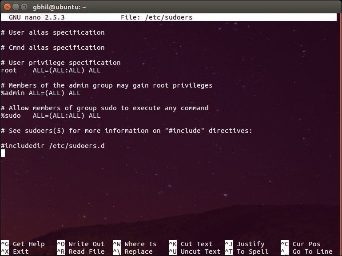Click the File: /etc/sudoers title bar text
Viewport: 342px width, 256px height.
[x=157, y=17]
